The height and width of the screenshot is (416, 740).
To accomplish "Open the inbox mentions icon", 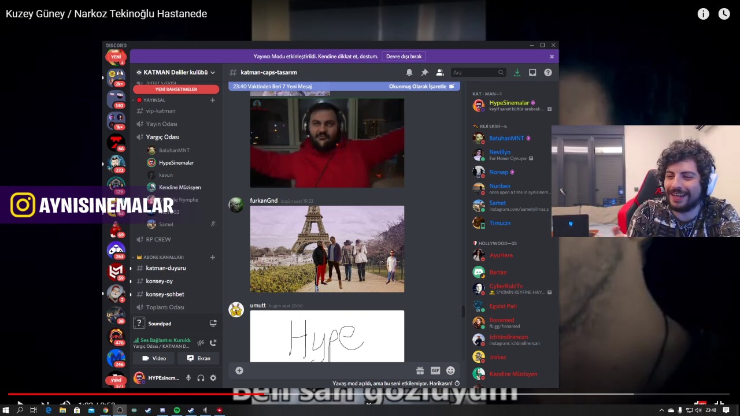I will (x=532, y=72).
